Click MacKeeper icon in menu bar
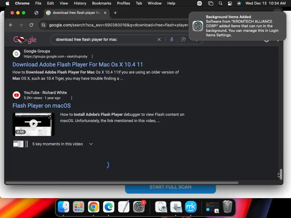This screenshot has width=291, height=218. pos(199,3)
